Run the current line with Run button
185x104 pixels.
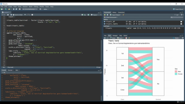coord(84,15)
